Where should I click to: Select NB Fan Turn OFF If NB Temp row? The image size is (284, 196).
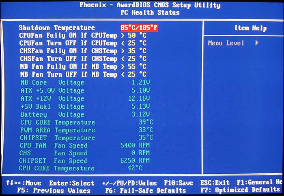pos(83,74)
